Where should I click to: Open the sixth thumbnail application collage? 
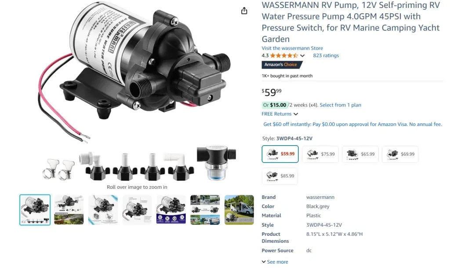205,210
